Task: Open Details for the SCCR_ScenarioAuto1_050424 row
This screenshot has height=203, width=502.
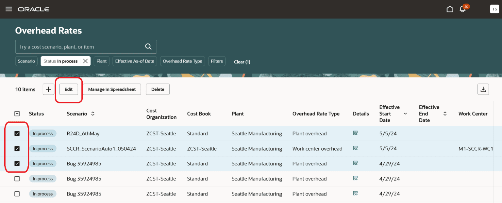Action: click(x=355, y=148)
